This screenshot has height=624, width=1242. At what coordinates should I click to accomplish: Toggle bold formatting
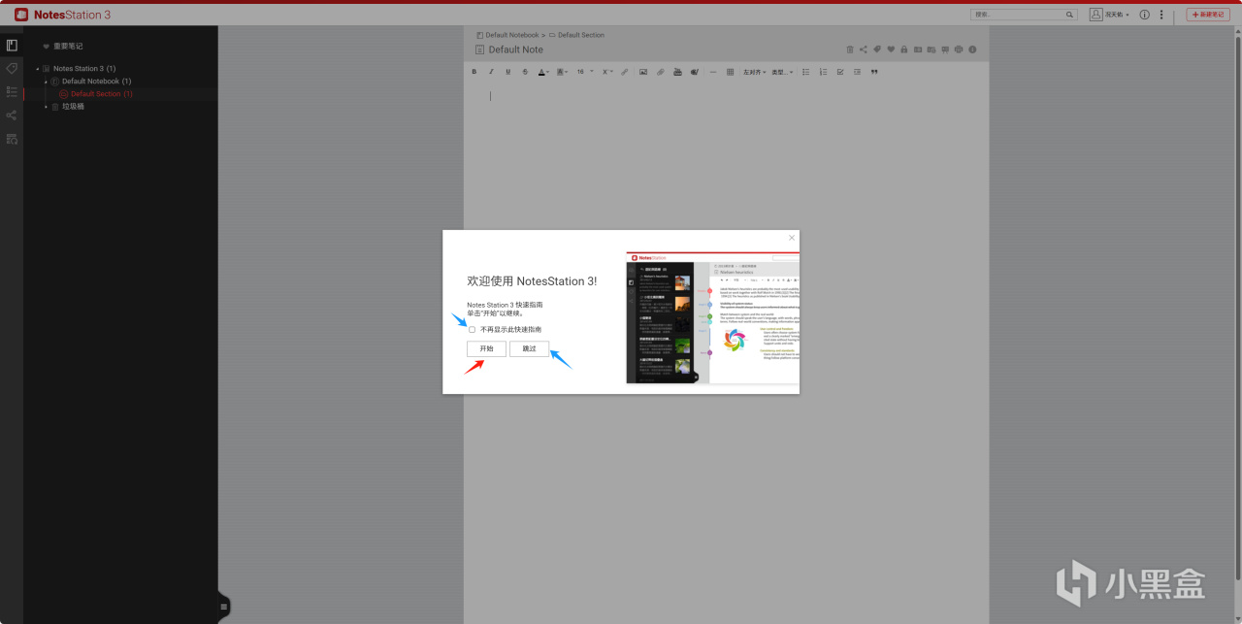pyautogui.click(x=474, y=72)
